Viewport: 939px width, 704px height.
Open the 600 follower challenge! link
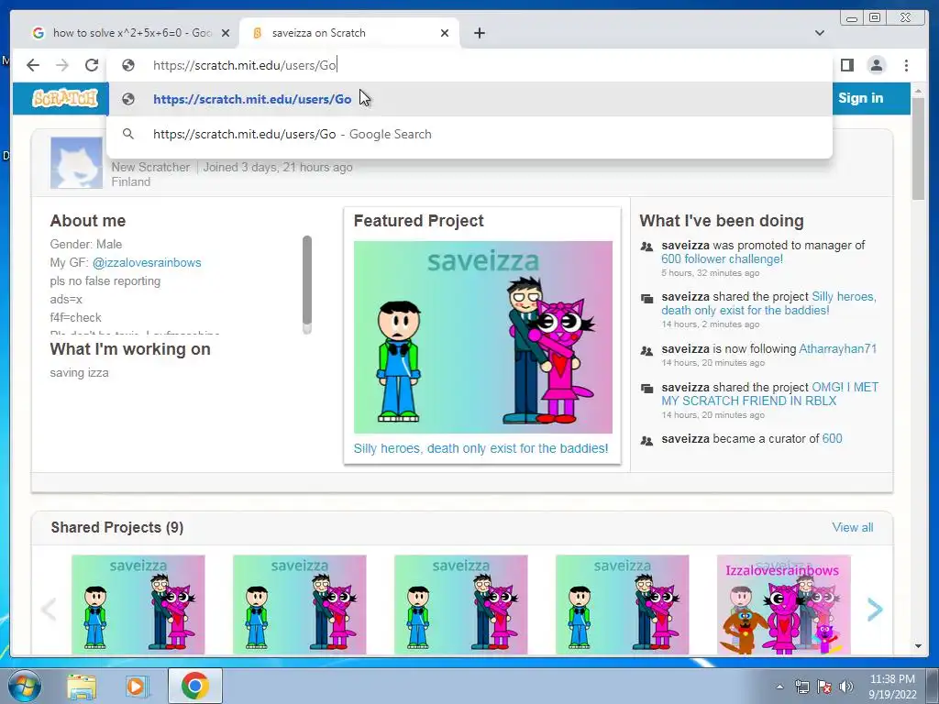[x=723, y=259]
